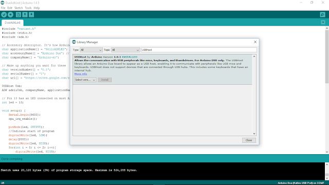Open the Select version dropdown
The width and height of the screenshot is (329, 185).
[85, 80]
